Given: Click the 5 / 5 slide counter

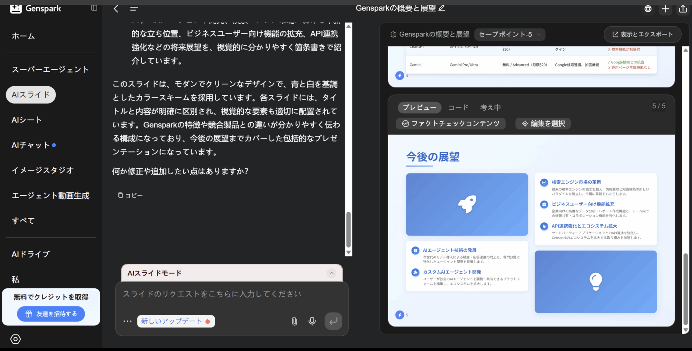Looking at the screenshot, I should [x=659, y=106].
